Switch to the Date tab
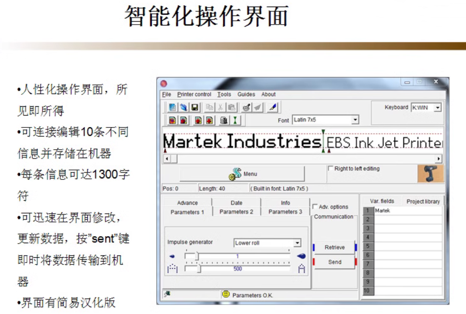 (237, 203)
